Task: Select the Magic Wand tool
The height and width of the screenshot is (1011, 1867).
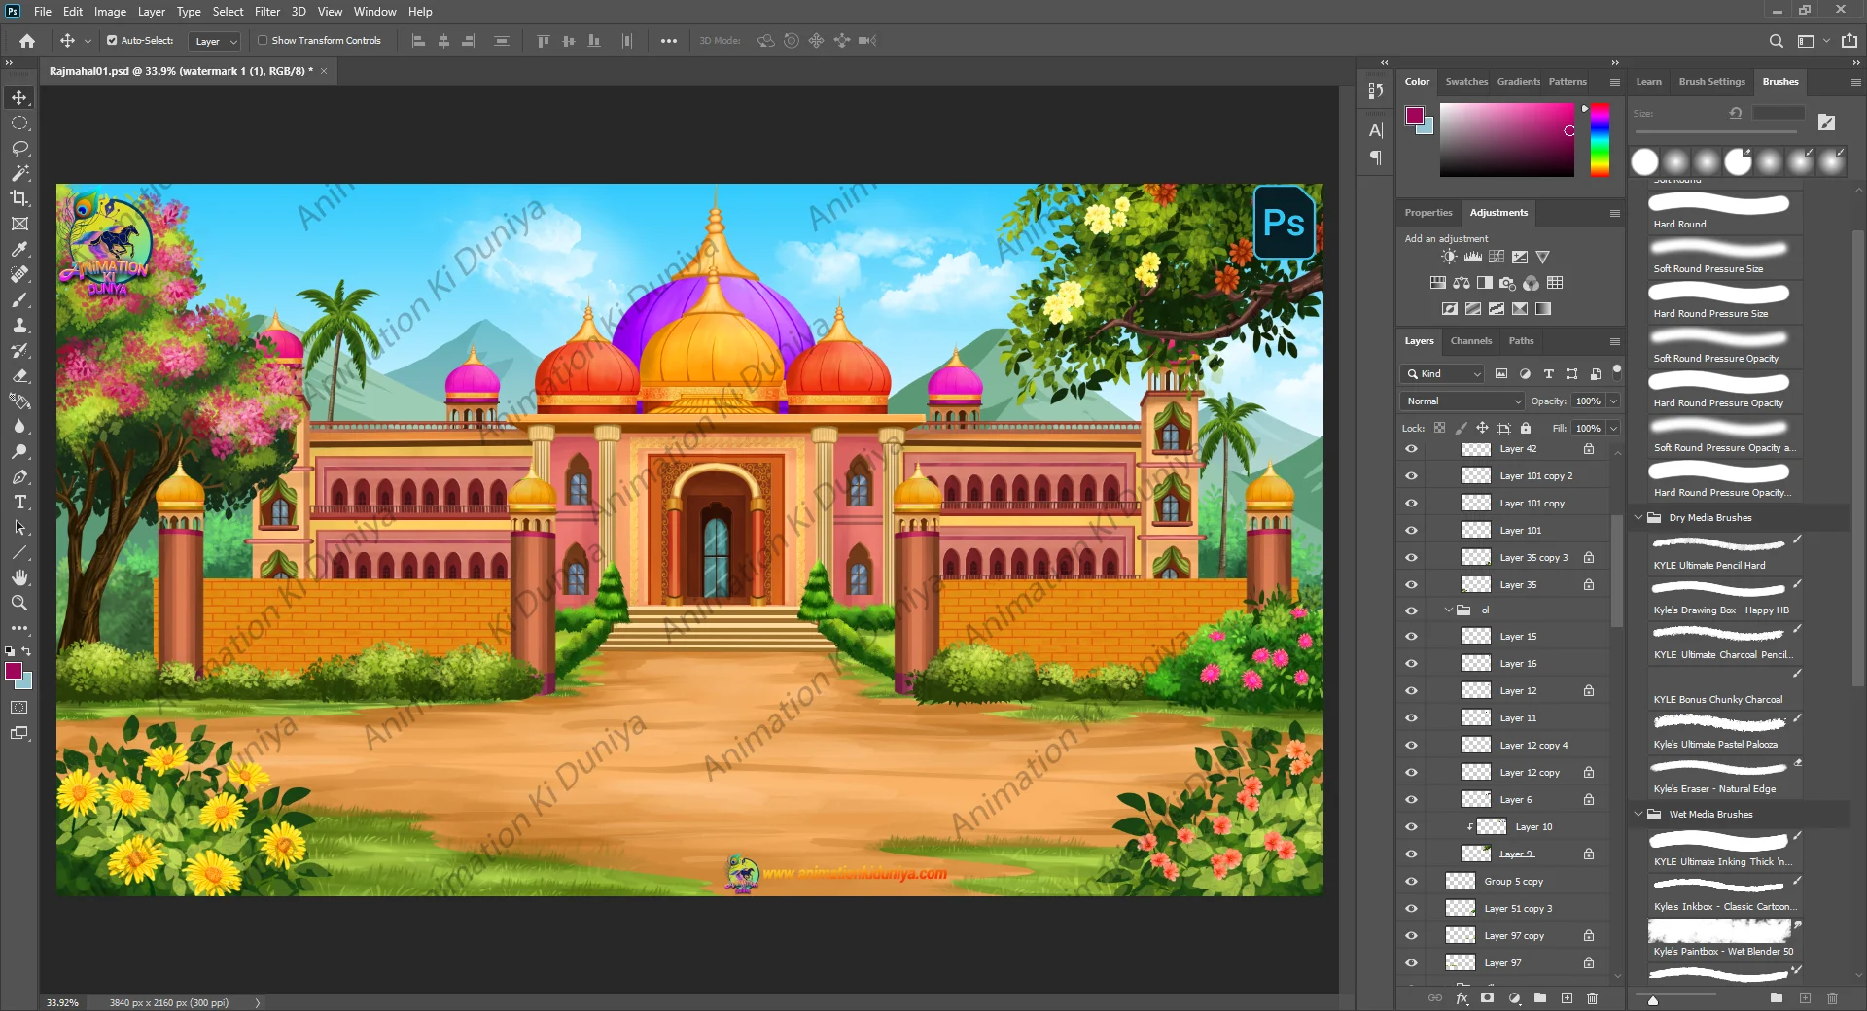Action: [19, 173]
